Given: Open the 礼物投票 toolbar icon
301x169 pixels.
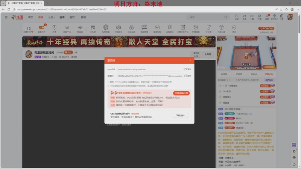Looking at the screenshot, I should [106, 29].
